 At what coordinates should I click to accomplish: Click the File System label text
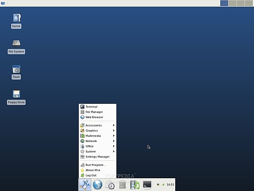[16, 52]
